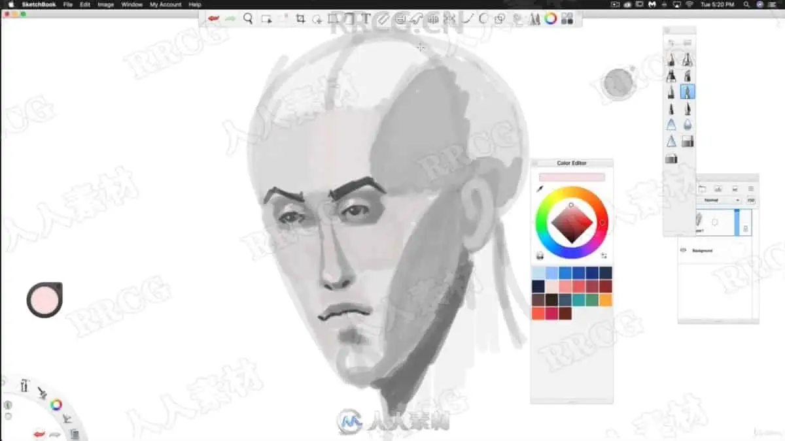Screen dimensions: 785x441
Task: Select the Zoom magnifier tool in toolbar
Action: point(248,18)
